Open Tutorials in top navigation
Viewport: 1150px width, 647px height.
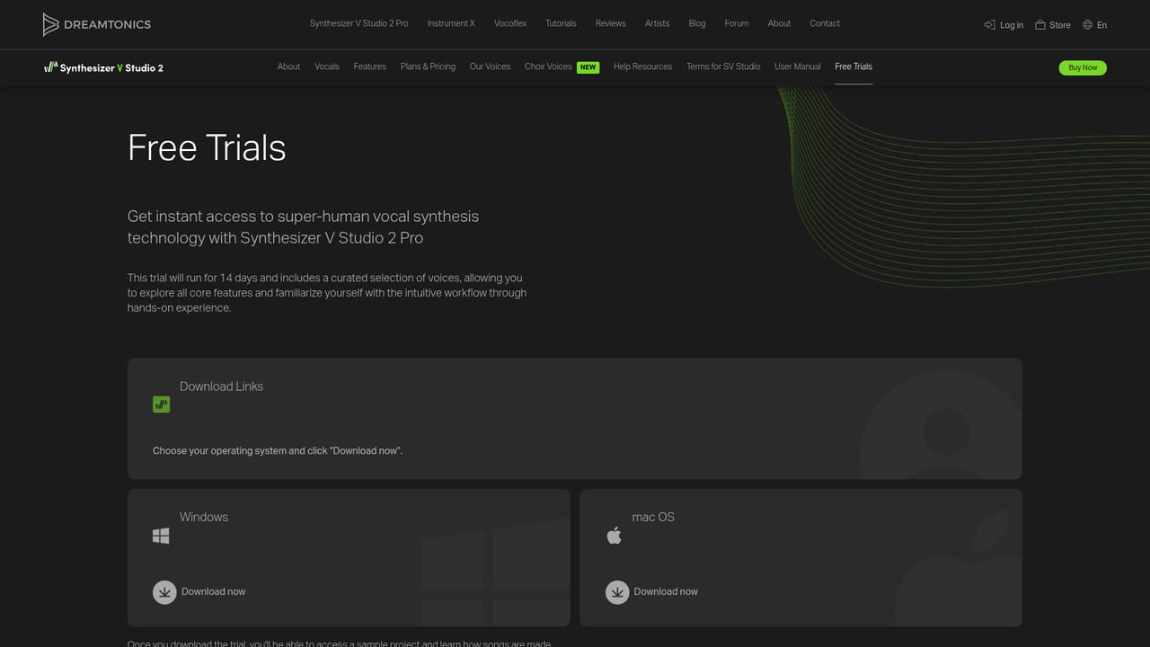tap(561, 23)
